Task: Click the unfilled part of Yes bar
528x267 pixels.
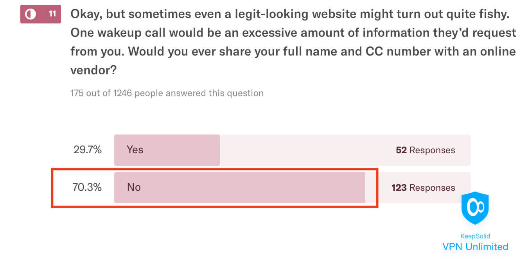Action: (x=305, y=150)
